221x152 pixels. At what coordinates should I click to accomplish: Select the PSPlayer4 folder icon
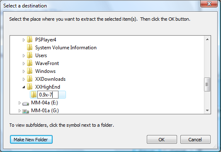click(30, 39)
